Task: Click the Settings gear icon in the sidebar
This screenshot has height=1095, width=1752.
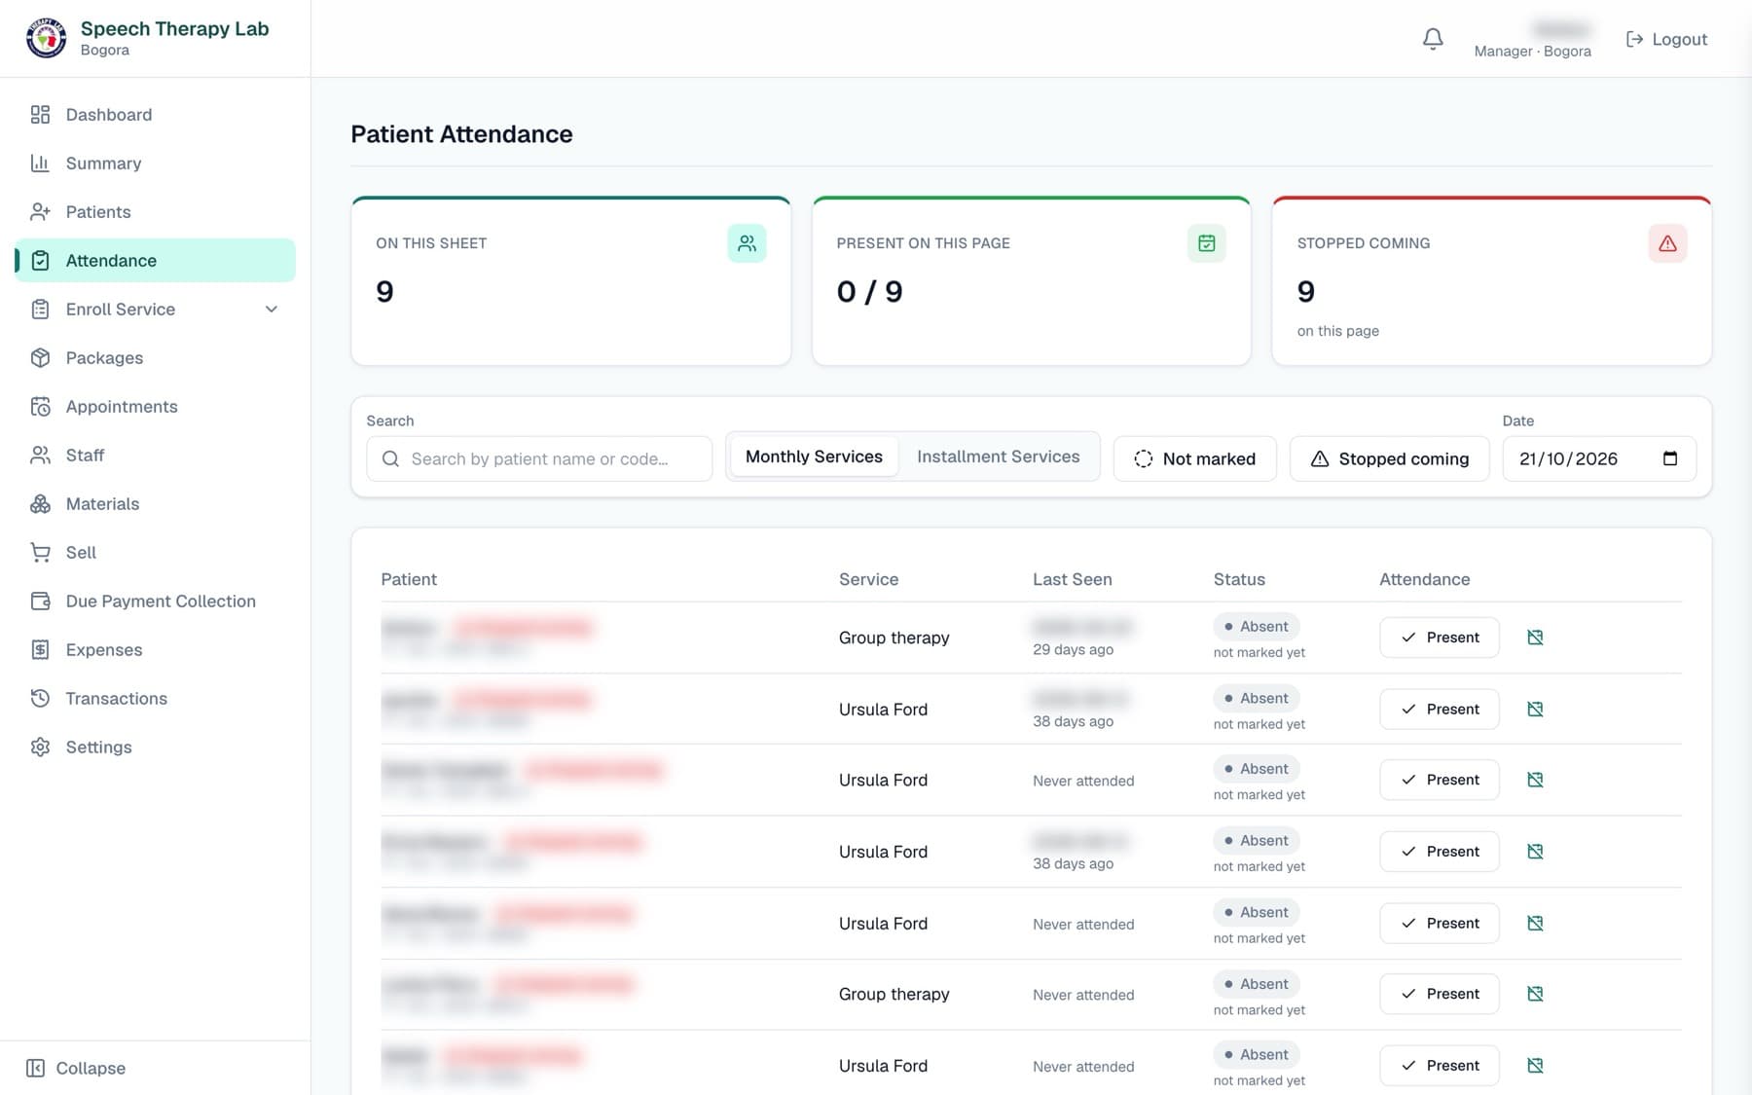Action: (x=40, y=748)
